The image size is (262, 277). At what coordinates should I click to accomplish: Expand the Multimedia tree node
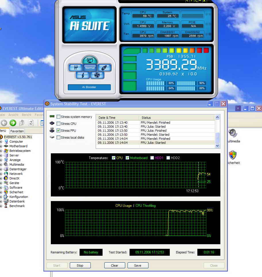coord(1,165)
